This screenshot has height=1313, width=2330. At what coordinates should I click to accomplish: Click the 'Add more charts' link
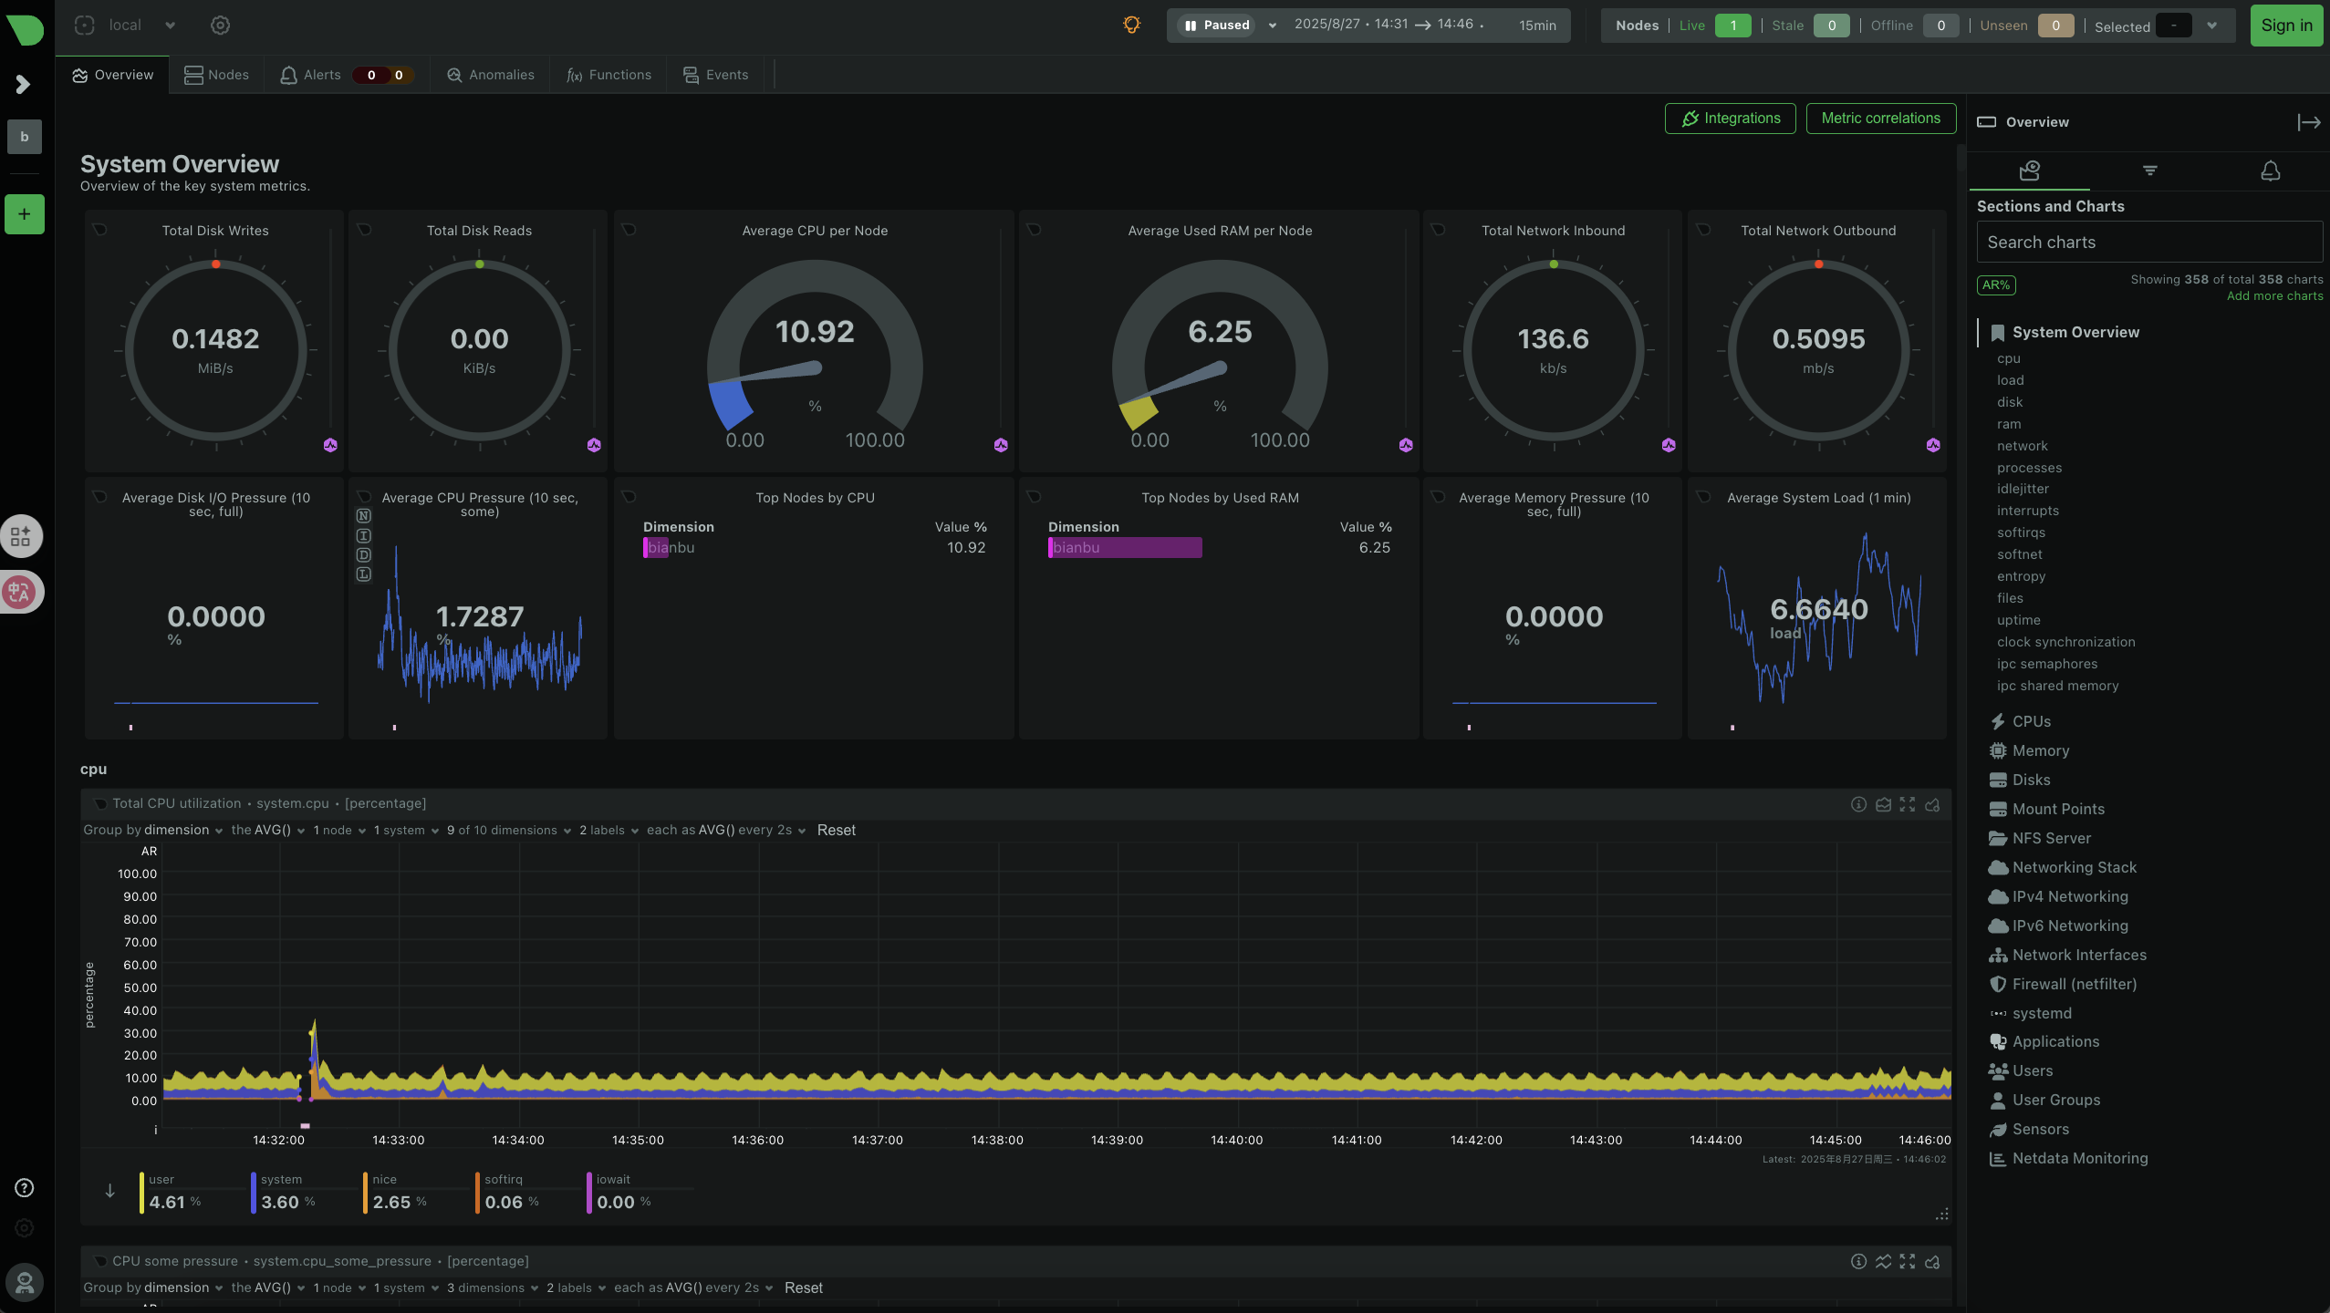[x=2274, y=296]
